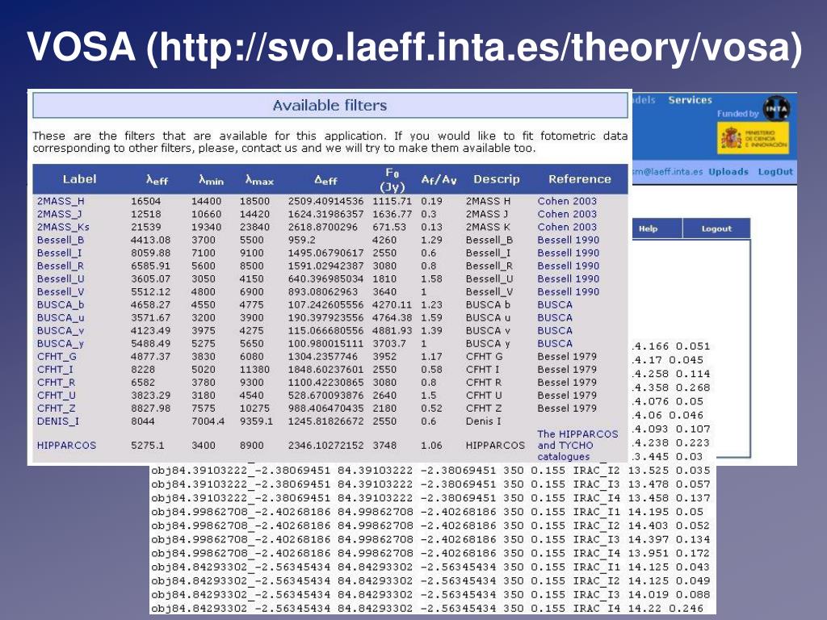Open The HIPPARCOS and TYCHO catalogues reference

click(x=577, y=445)
